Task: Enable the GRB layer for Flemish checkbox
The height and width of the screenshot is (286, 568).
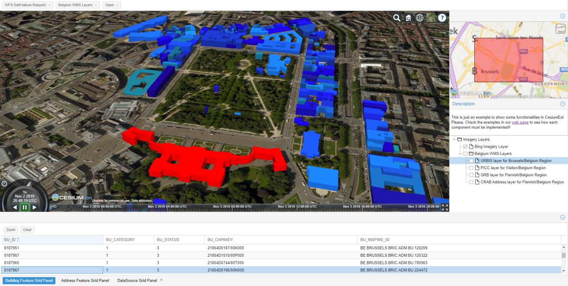Action: tap(471, 175)
